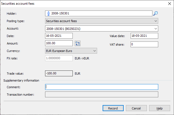Click the person icon in Holder field
Screen dimensions: 174x115
(48, 13)
